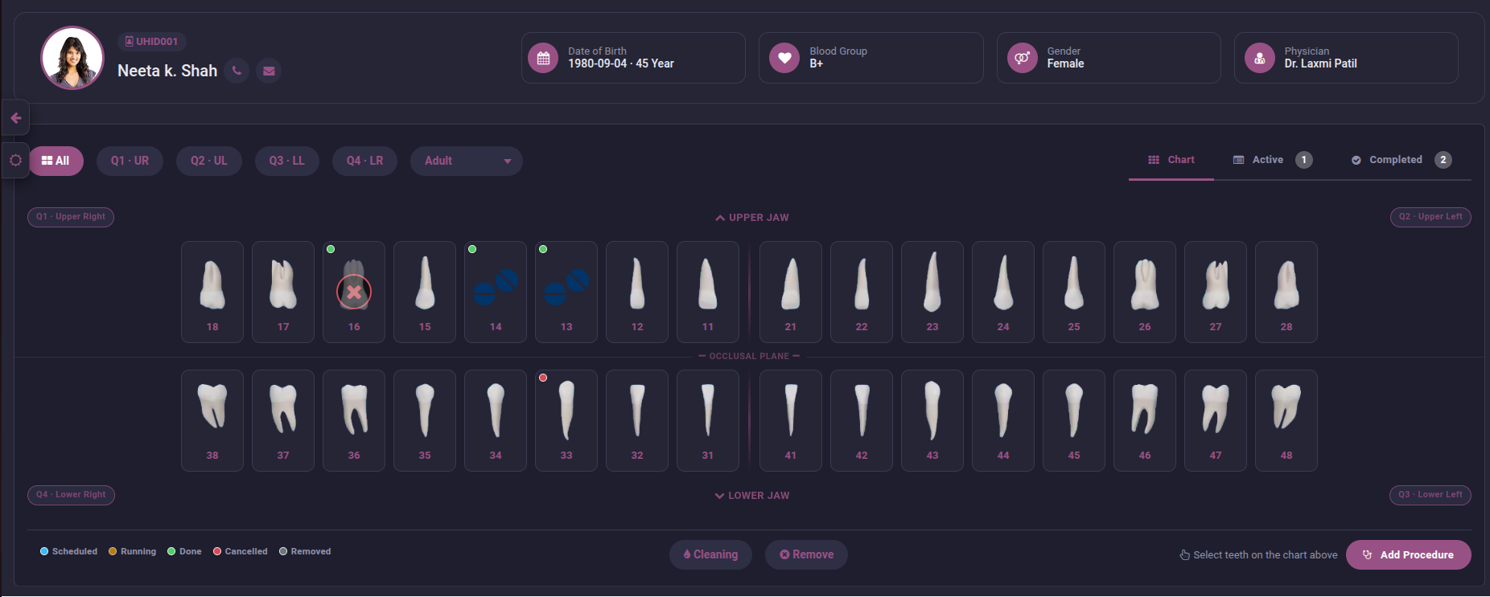Select lower tooth 41
Image resolution: width=1490 pixels, height=597 pixels.
point(791,420)
